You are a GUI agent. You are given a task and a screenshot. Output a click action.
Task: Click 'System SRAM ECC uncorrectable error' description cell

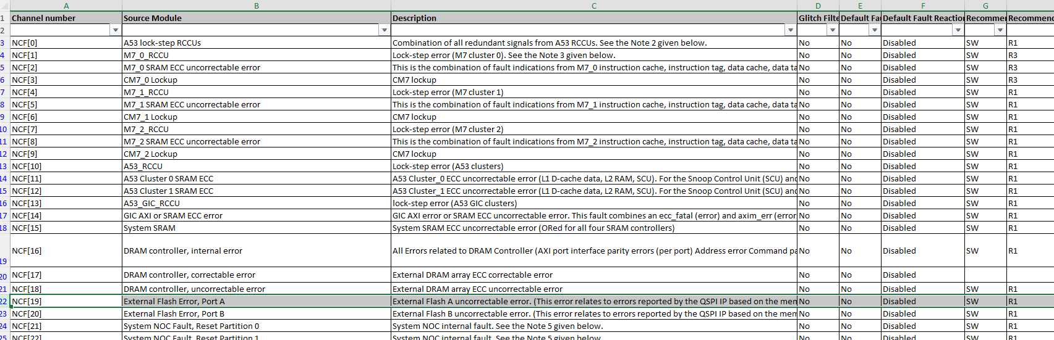pyautogui.click(x=594, y=228)
